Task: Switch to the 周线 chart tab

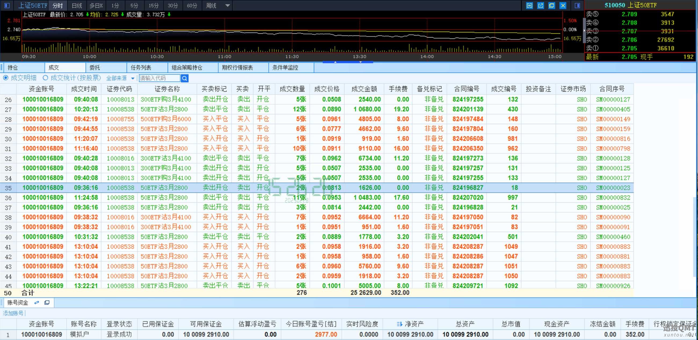Action: pos(211,5)
